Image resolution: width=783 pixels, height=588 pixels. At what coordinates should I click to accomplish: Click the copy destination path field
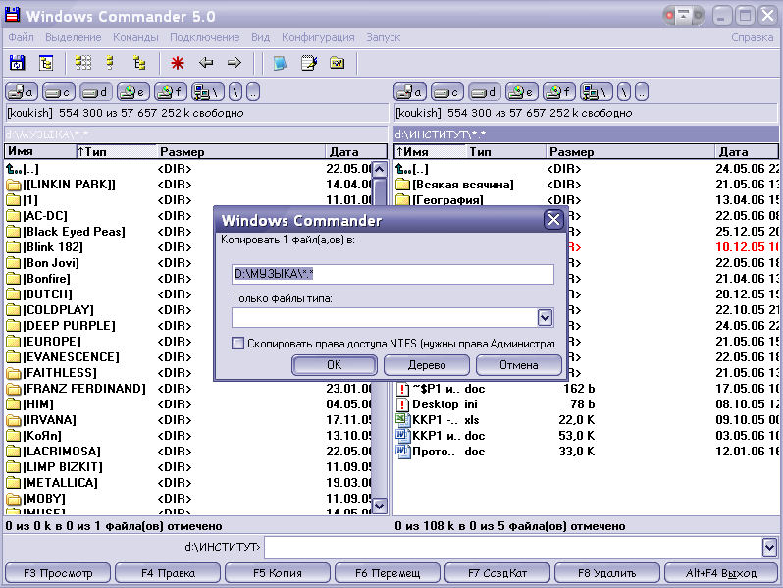(392, 274)
